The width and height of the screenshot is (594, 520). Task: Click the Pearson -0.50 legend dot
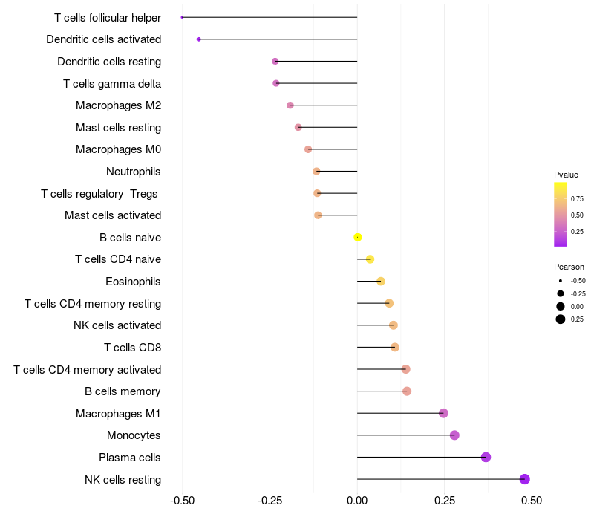(x=561, y=281)
